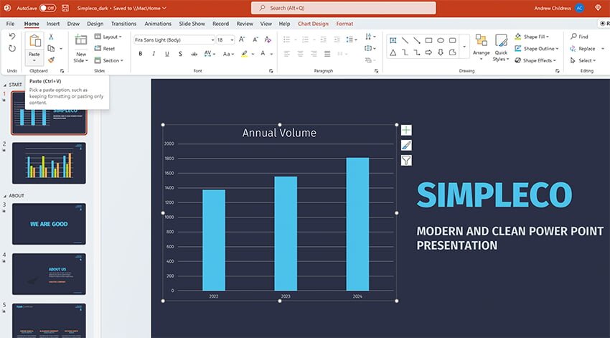
Task: Apply Bold formatting
Action: tap(141, 54)
